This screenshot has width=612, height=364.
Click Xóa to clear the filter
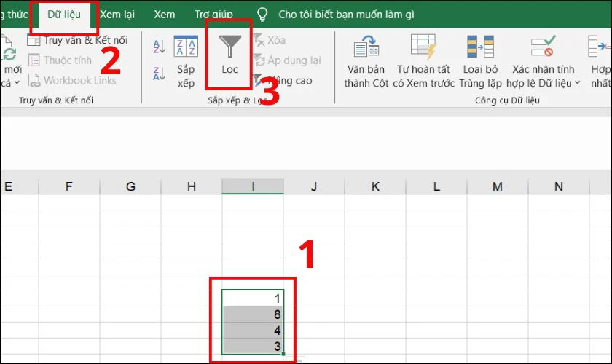coord(270,40)
